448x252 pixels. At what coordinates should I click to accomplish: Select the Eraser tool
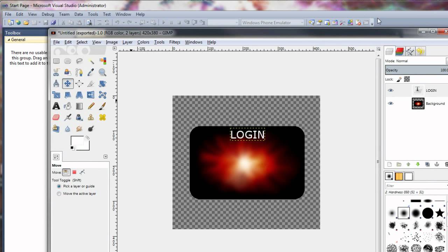[56, 117]
